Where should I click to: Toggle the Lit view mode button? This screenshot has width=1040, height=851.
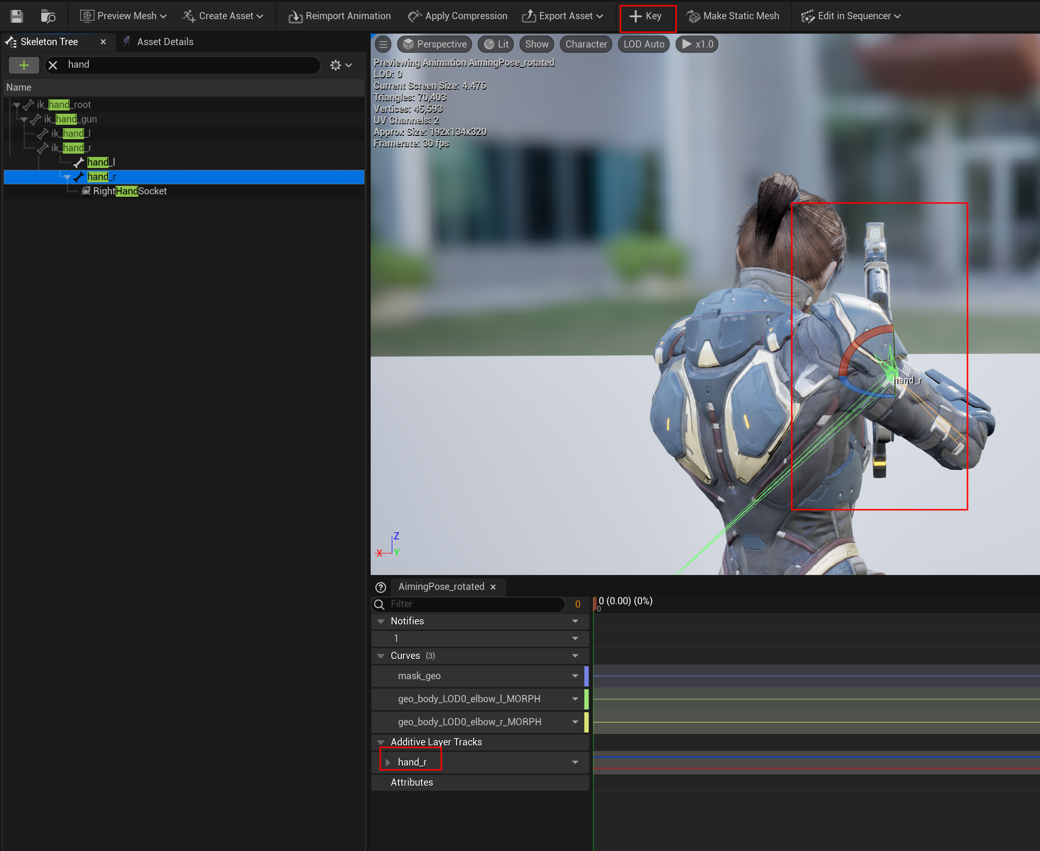tap(496, 44)
